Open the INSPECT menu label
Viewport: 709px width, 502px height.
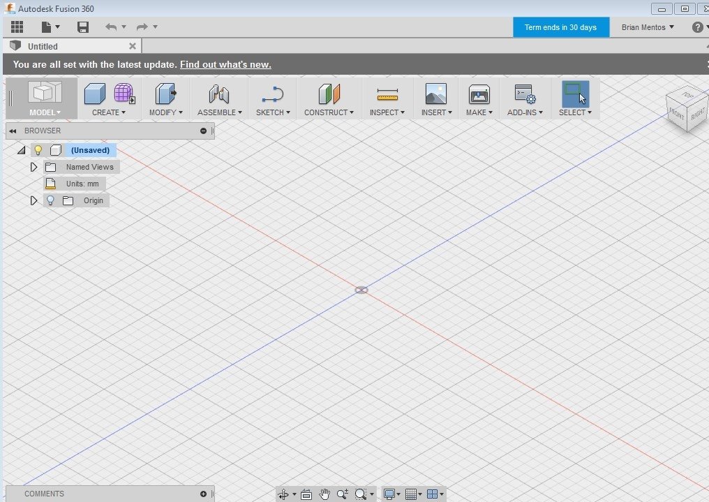[x=387, y=112]
